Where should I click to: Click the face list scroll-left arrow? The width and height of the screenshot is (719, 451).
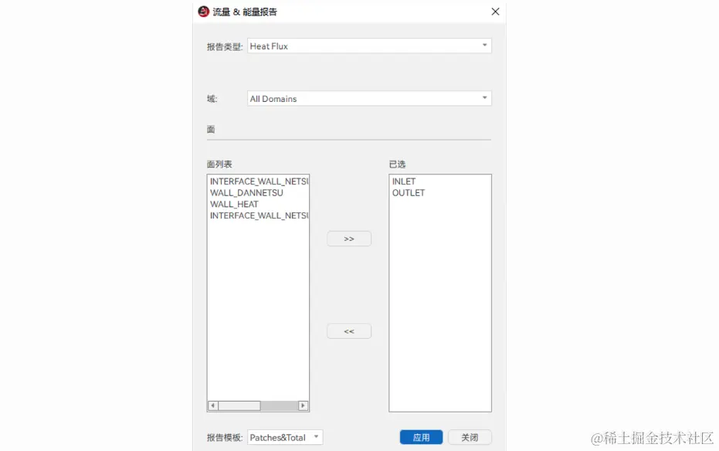[213, 405]
